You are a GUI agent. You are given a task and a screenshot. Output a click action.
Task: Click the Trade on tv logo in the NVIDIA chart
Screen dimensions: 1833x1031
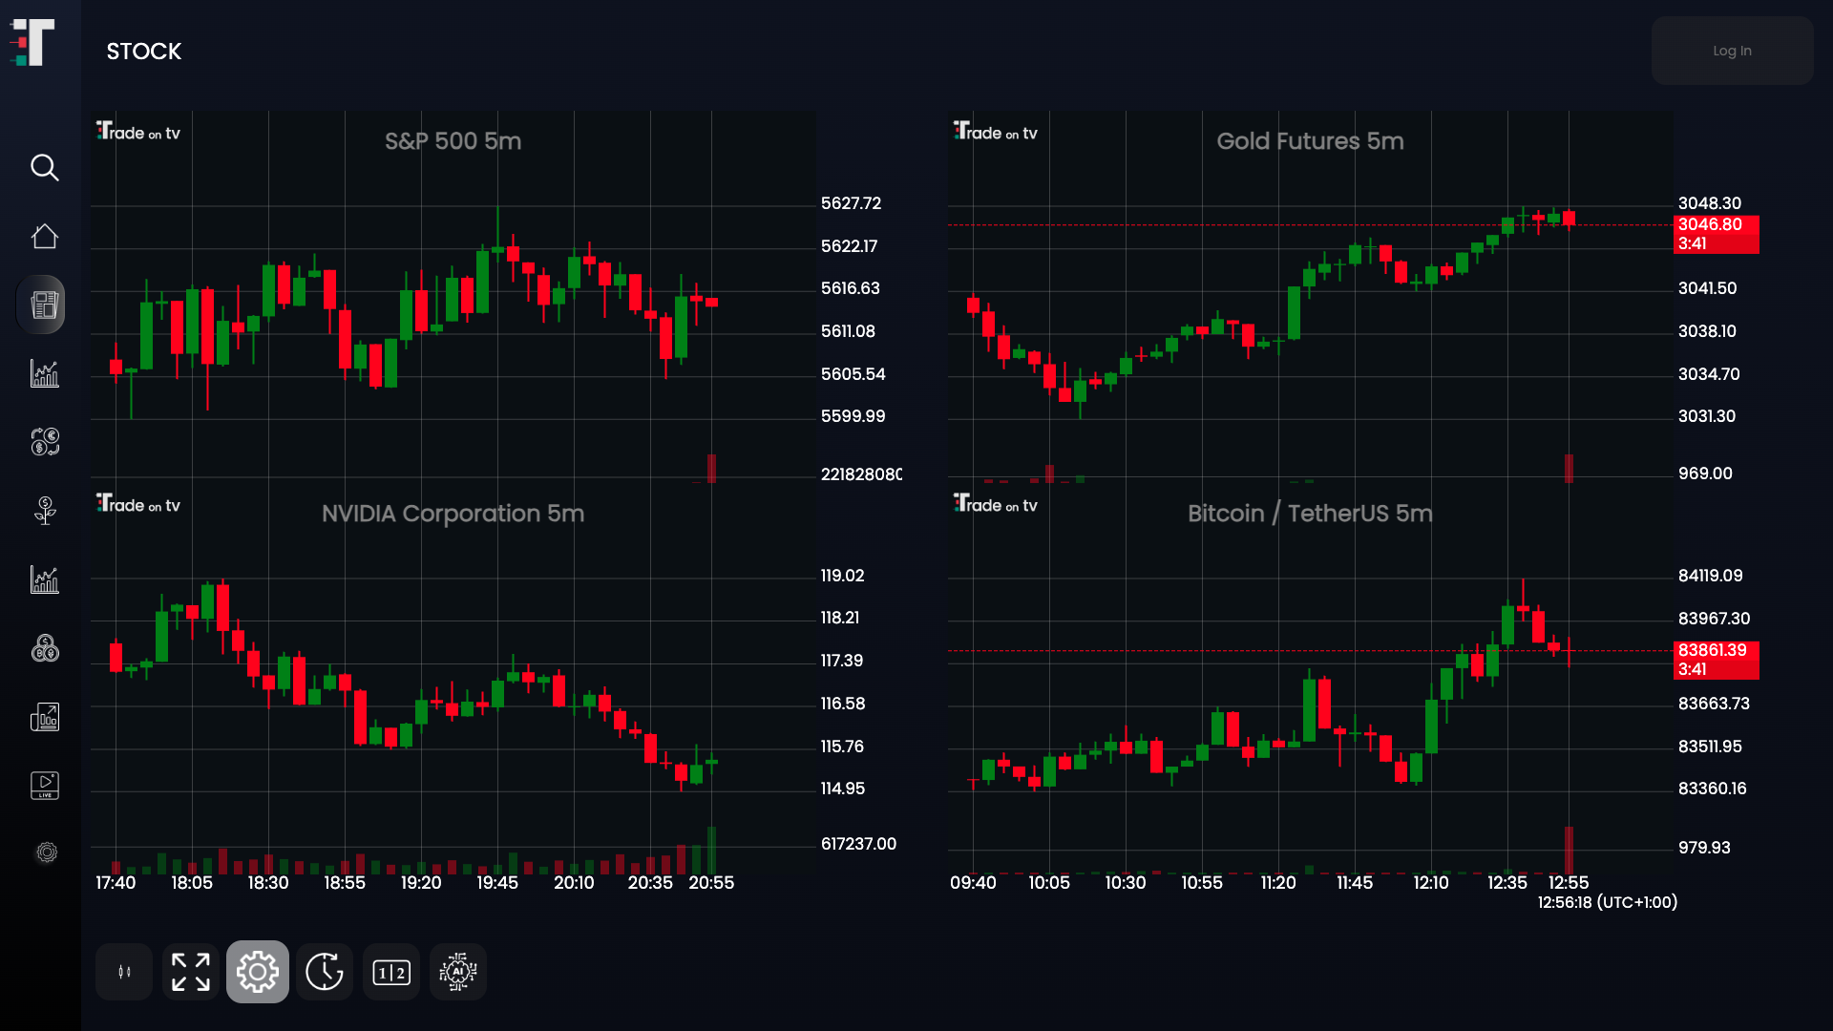click(137, 504)
